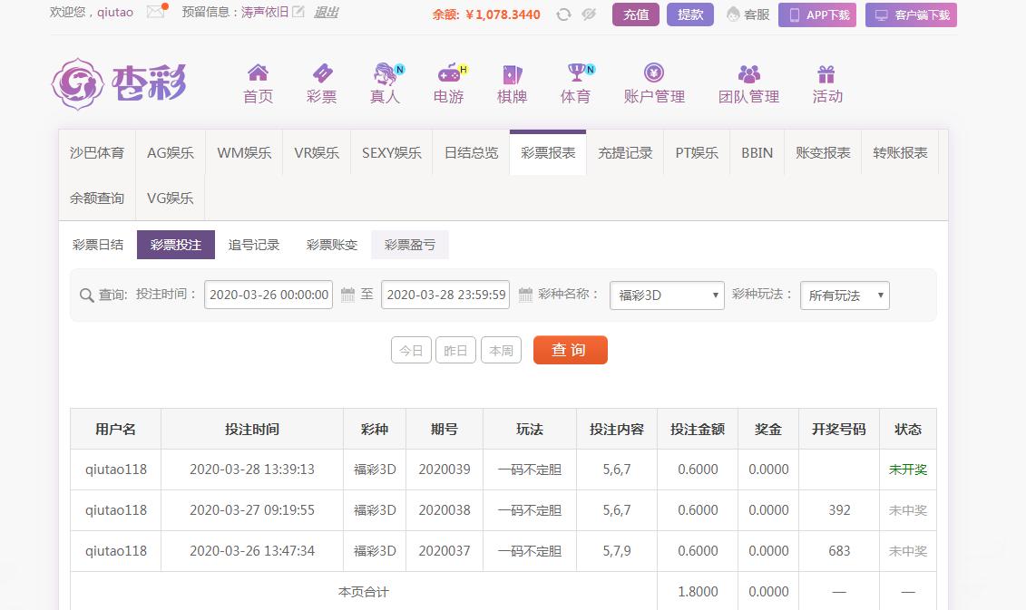Click the mail envelope icon
This screenshot has height=610, width=1026.
pyautogui.click(x=155, y=13)
